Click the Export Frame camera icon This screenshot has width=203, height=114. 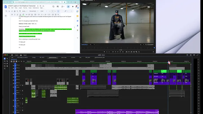[x=134, y=52]
